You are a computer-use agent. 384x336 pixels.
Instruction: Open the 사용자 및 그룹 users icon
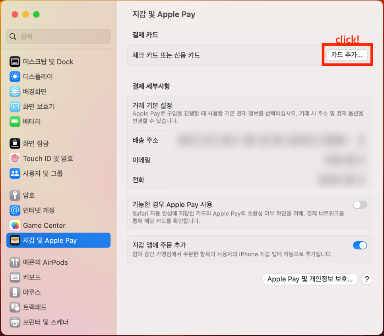pos(15,174)
